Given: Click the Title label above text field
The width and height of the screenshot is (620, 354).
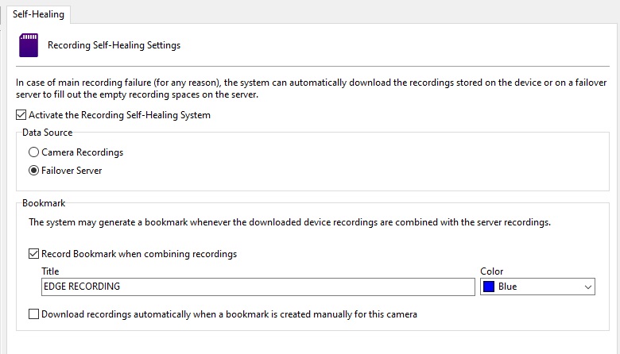Looking at the screenshot, I should pyautogui.click(x=50, y=271).
